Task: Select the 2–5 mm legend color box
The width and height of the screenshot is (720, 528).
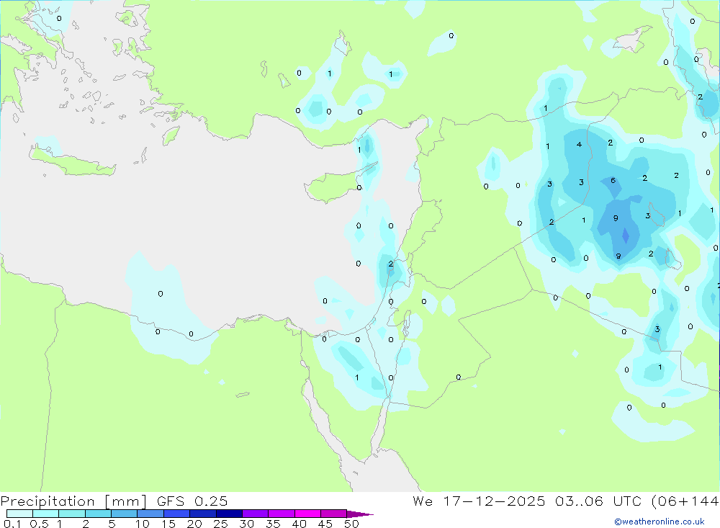Action: pyautogui.click(x=98, y=514)
